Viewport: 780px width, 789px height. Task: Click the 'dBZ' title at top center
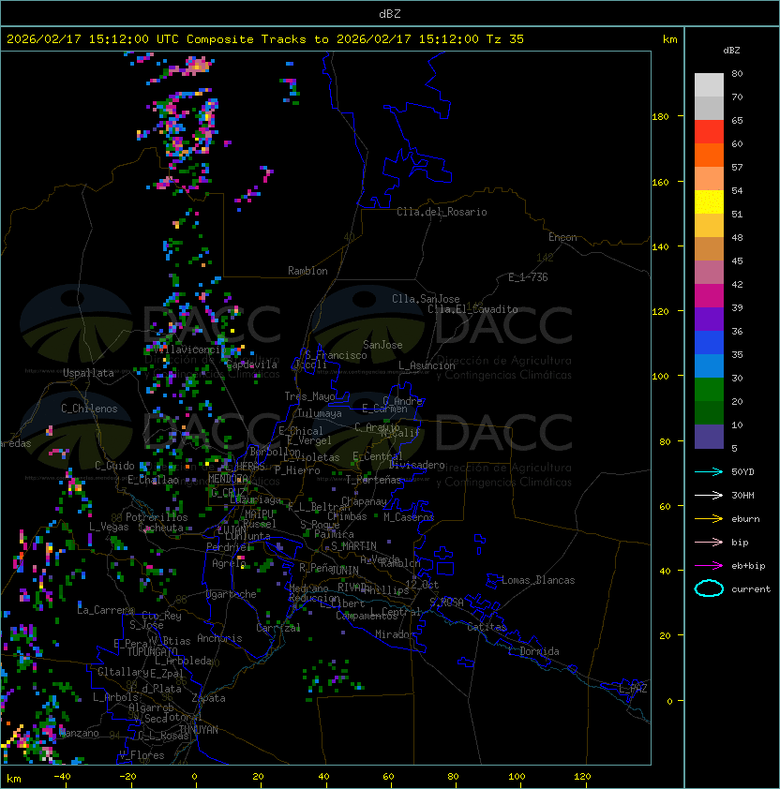click(390, 14)
